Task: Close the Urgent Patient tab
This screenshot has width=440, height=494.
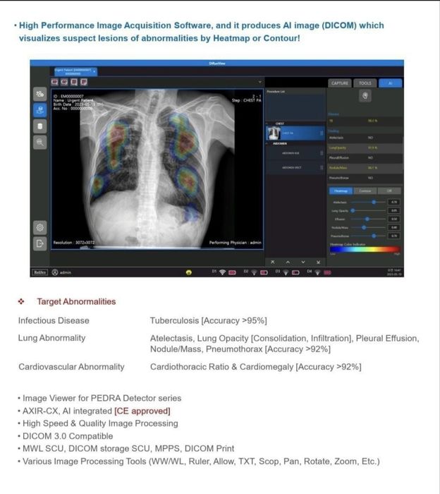Action: click(x=94, y=71)
